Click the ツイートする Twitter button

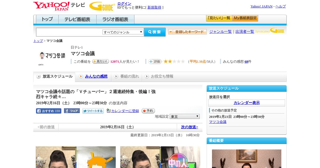click(x=93, y=111)
